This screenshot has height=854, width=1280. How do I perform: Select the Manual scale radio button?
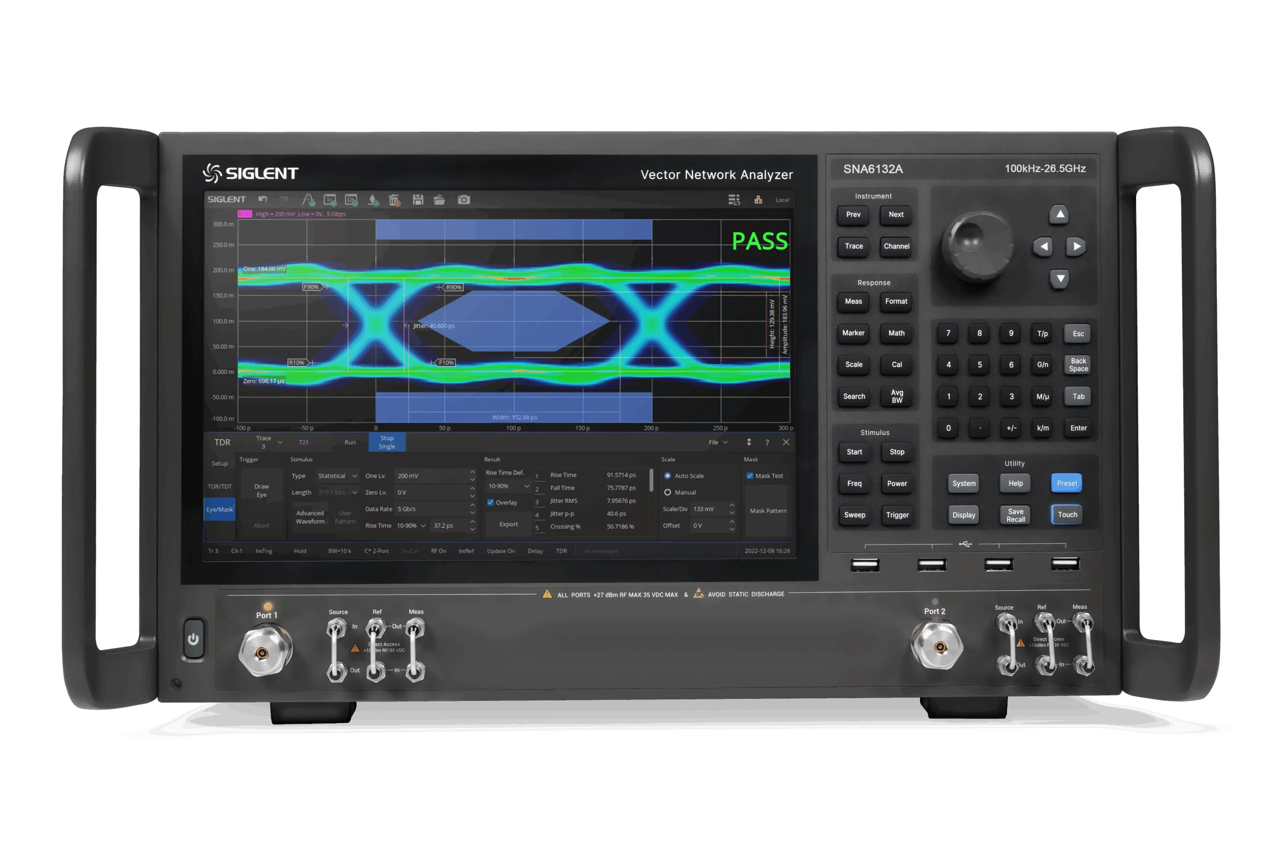point(667,492)
